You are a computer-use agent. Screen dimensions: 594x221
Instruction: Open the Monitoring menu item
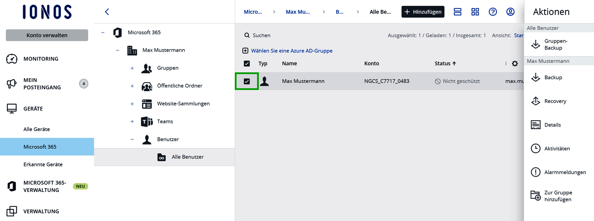coord(41,59)
